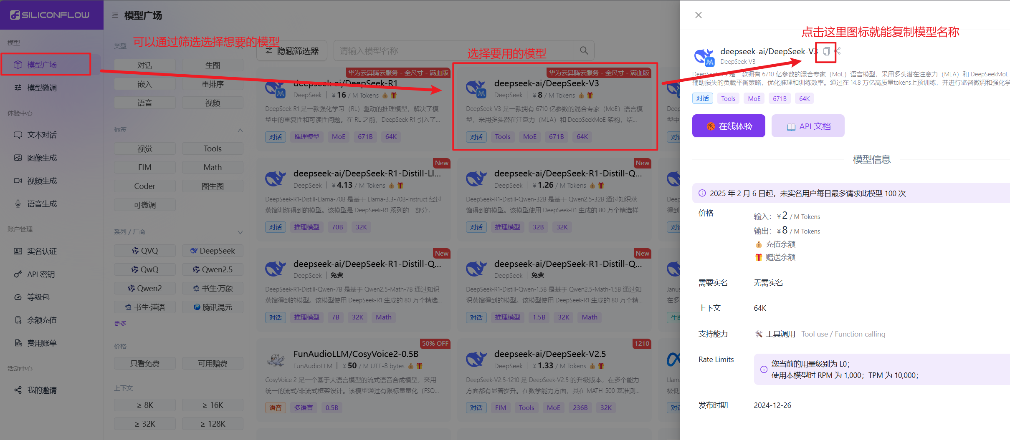1010x440 pixels.
Task: Toggle the FIM tag filter
Action: pyautogui.click(x=145, y=167)
